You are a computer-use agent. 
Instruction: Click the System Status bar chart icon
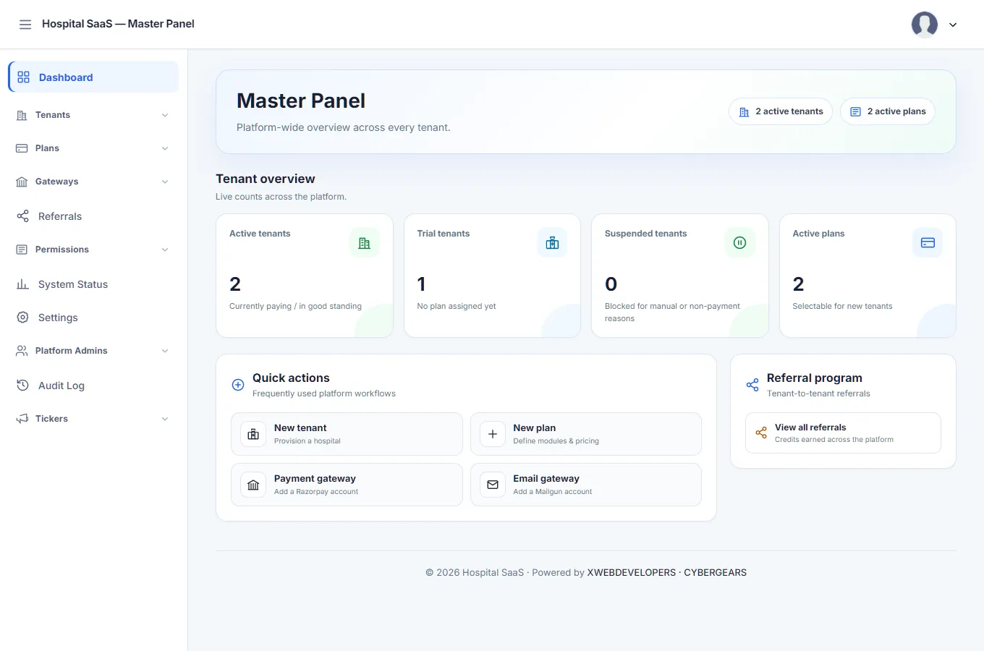pyautogui.click(x=23, y=284)
